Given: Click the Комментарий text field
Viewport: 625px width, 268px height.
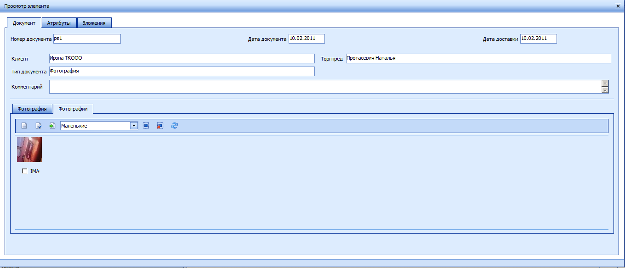Looking at the screenshot, I should pyautogui.click(x=324, y=87).
